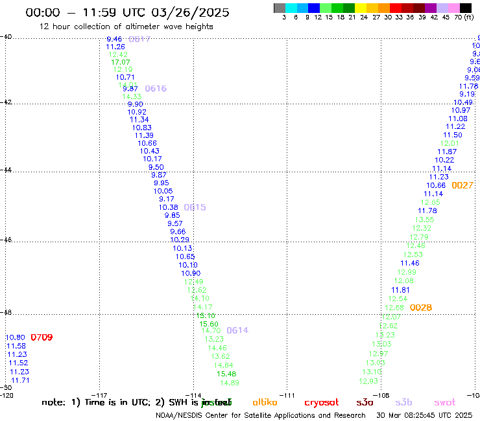Click the 11.26 wave height reading

[115, 47]
